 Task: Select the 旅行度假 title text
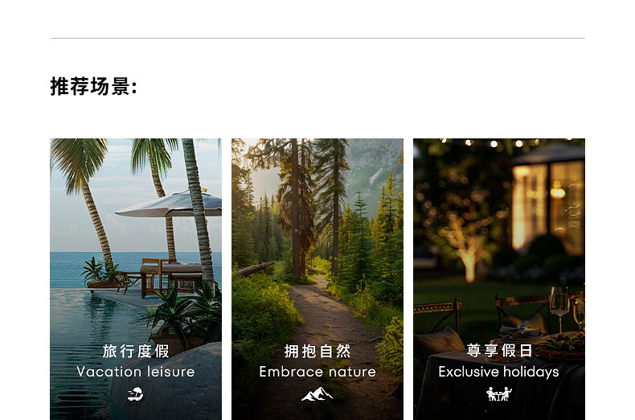(136, 351)
